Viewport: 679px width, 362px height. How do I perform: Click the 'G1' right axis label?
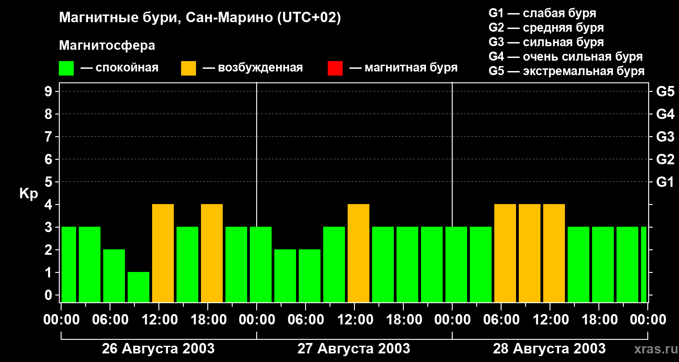click(665, 182)
